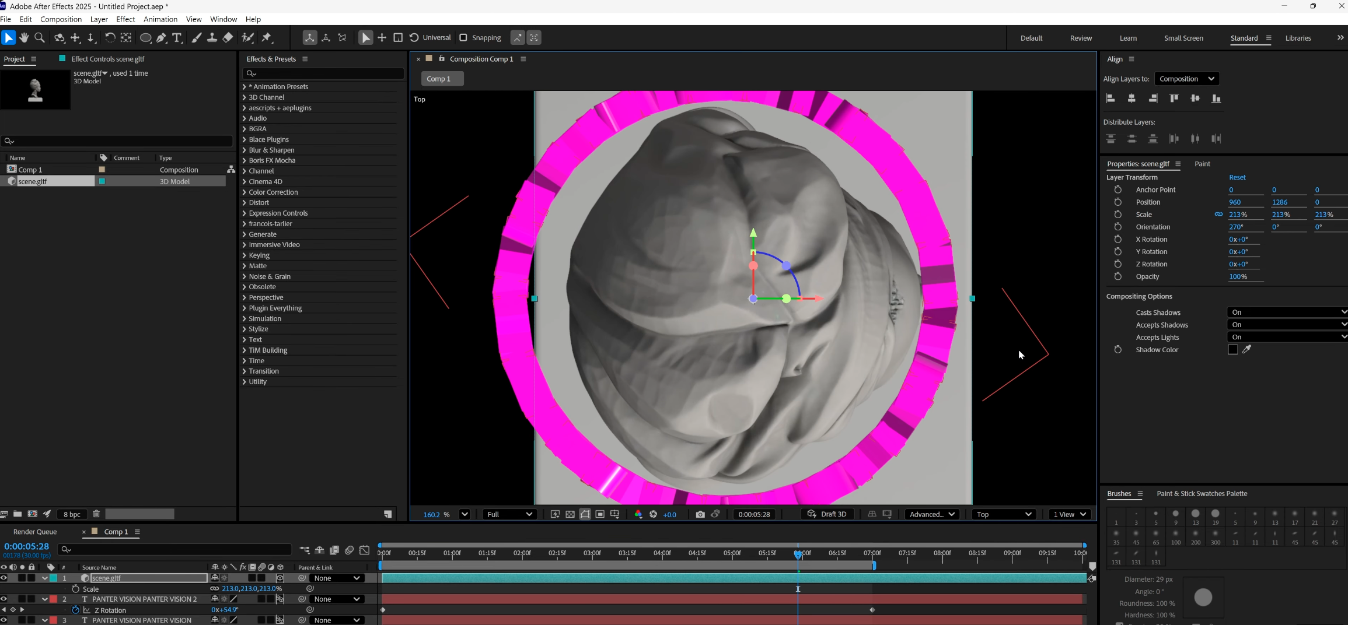Open the Animation menu

(160, 19)
